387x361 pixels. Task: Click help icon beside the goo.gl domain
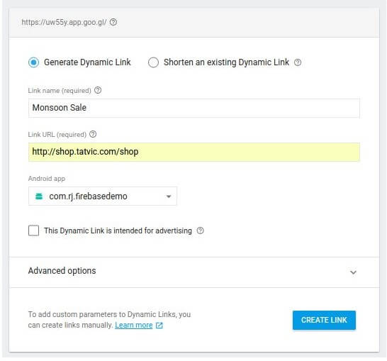pyautogui.click(x=113, y=22)
